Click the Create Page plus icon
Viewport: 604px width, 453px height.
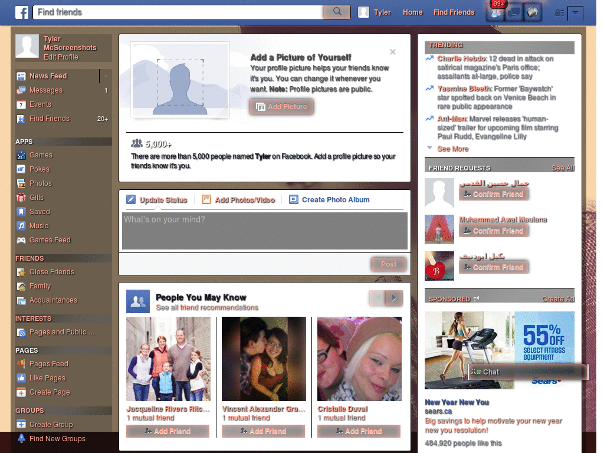click(21, 392)
